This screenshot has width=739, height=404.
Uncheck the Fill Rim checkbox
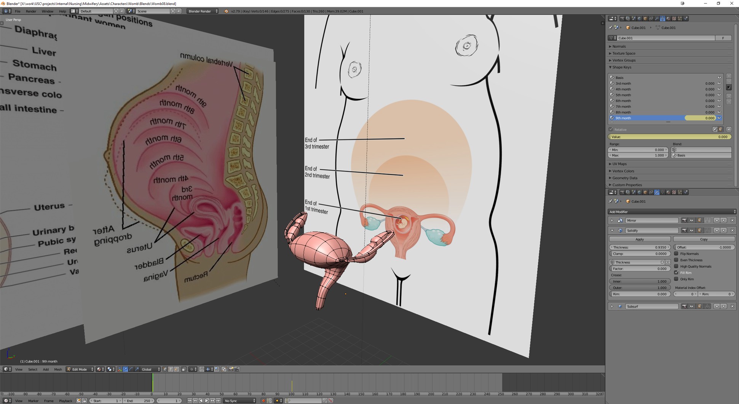676,273
